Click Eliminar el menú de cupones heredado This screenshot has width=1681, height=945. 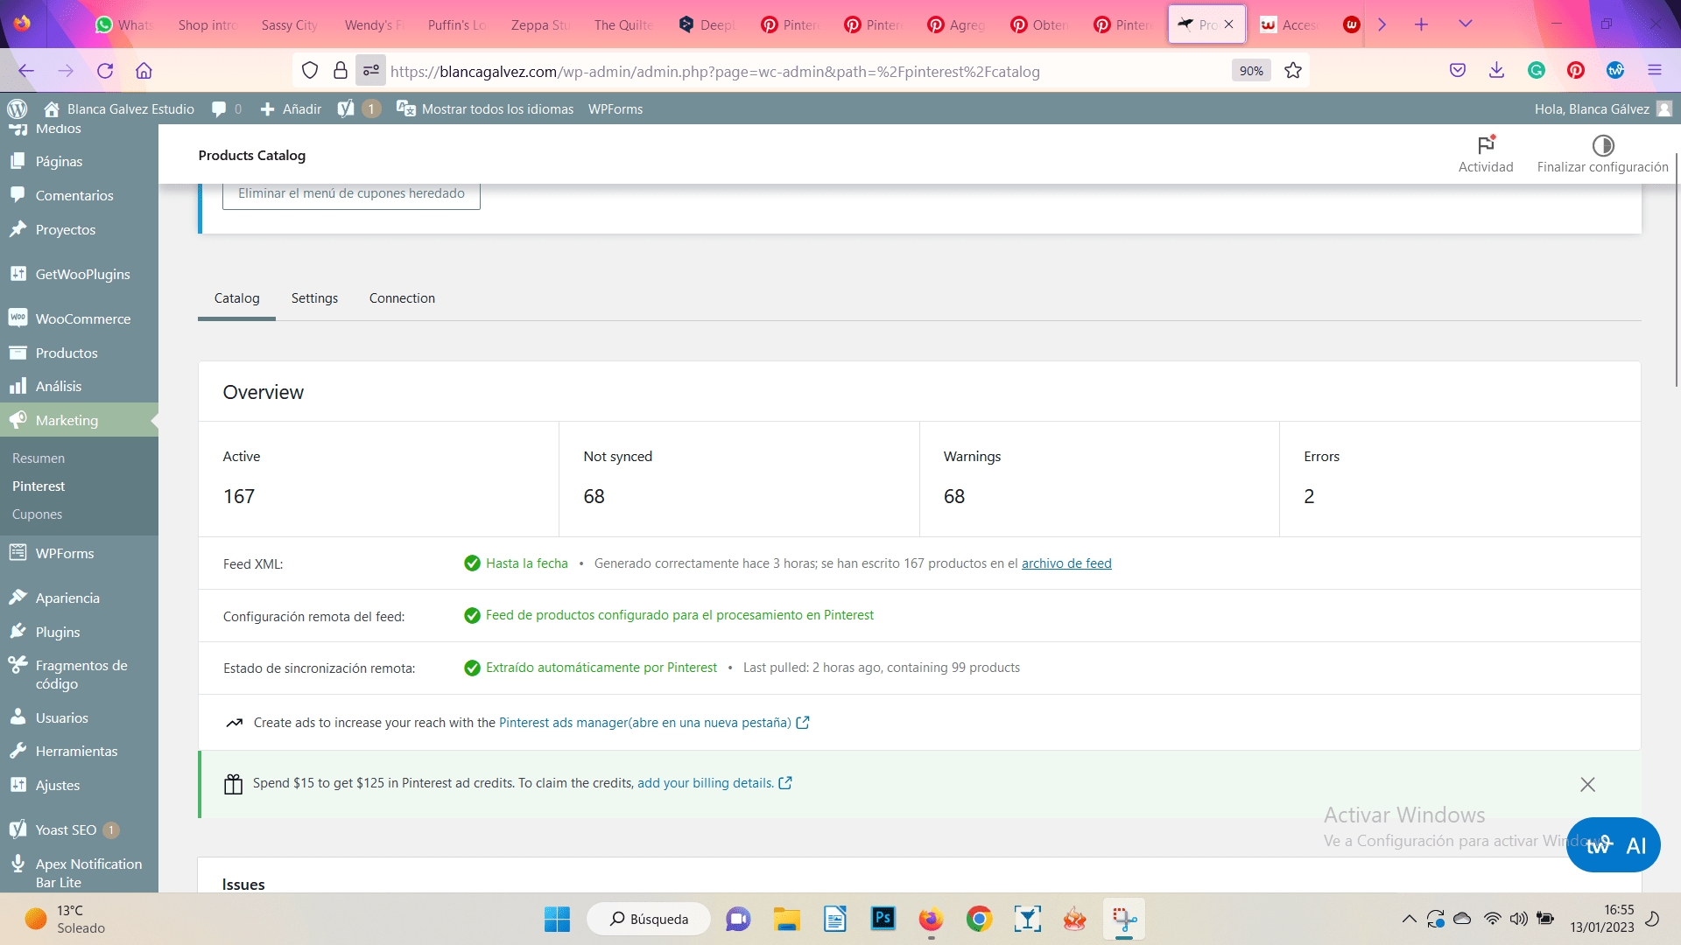(351, 193)
